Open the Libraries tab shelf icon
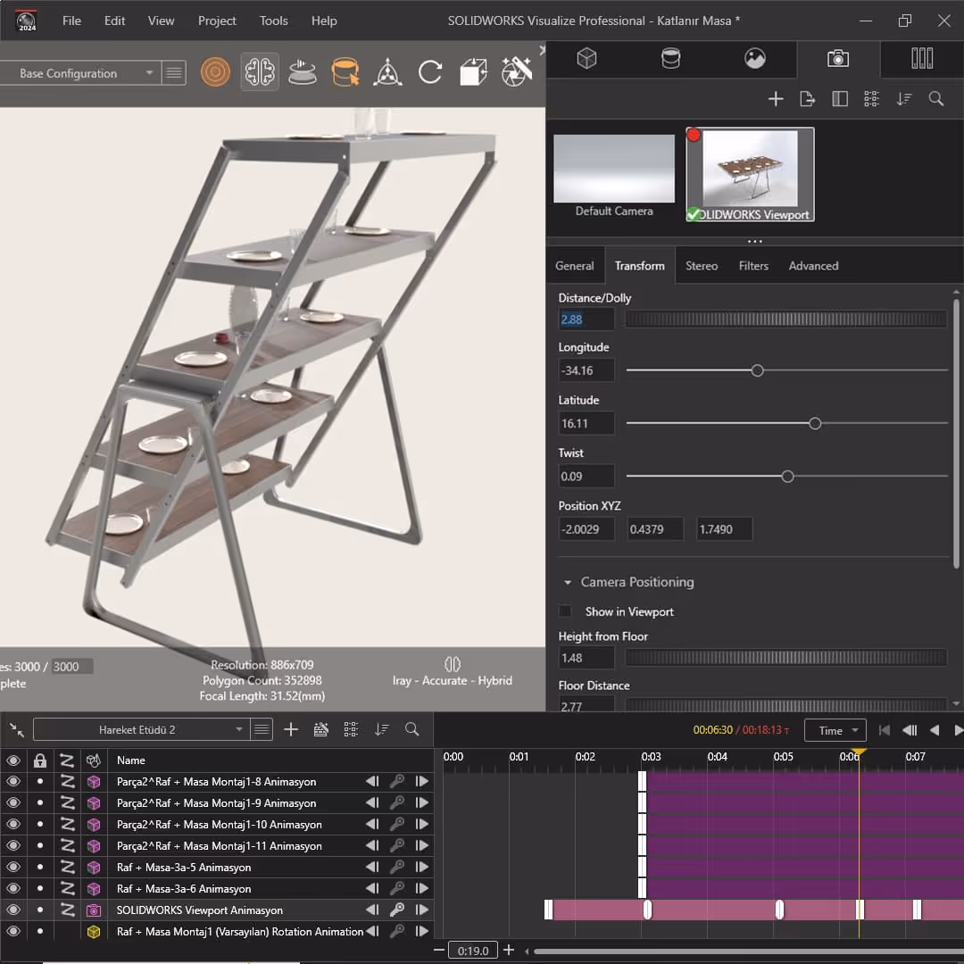Image resolution: width=964 pixels, height=964 pixels. [x=921, y=59]
